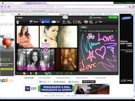135x101 pixels.
Task: Click the bring-to-front layer icon
Action: [x=46, y=74]
